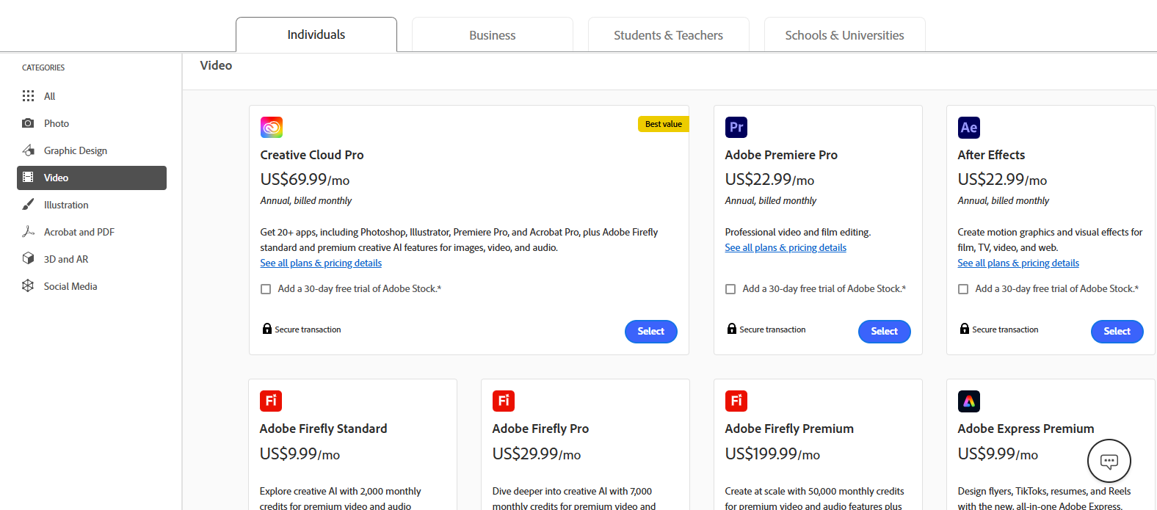This screenshot has width=1157, height=510.
Task: Click the Acrobat and PDF icon
Action: (x=28, y=232)
